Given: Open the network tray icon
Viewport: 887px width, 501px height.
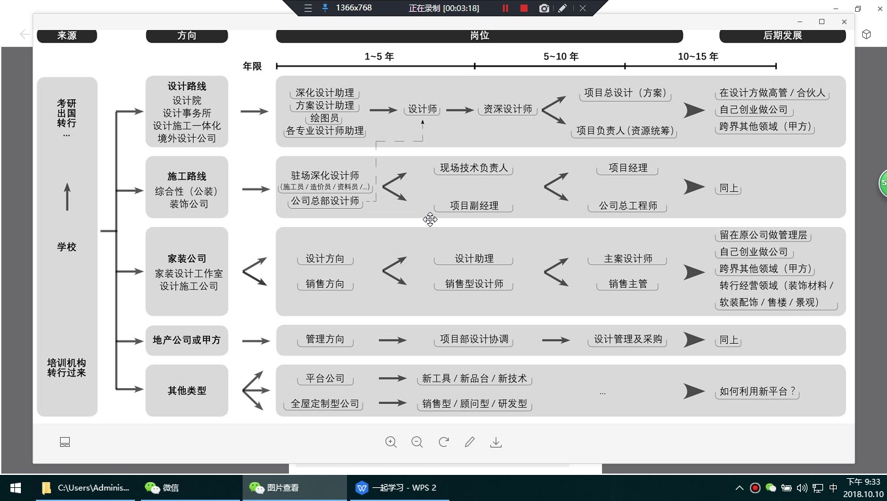Looking at the screenshot, I should 818,487.
